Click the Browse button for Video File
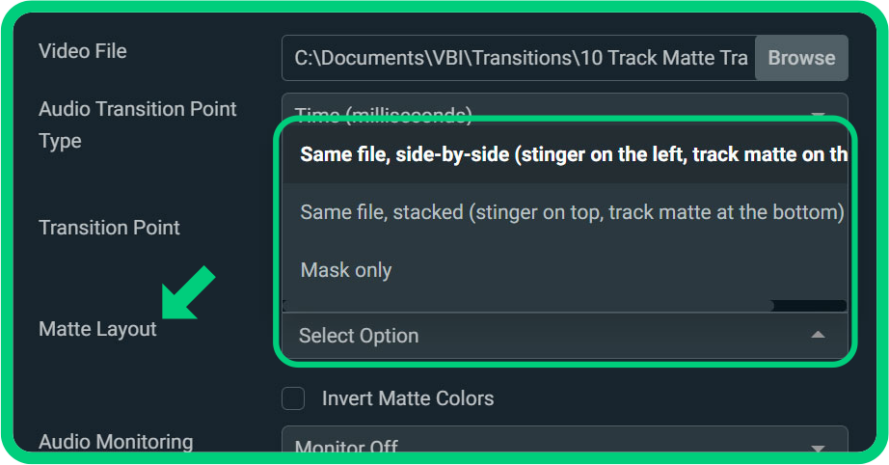Viewport: 889px width, 465px height. point(801,58)
